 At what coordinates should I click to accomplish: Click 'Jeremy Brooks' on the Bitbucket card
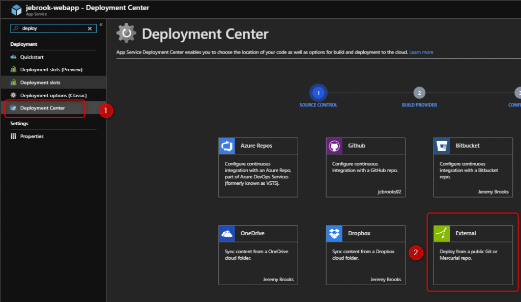click(493, 192)
